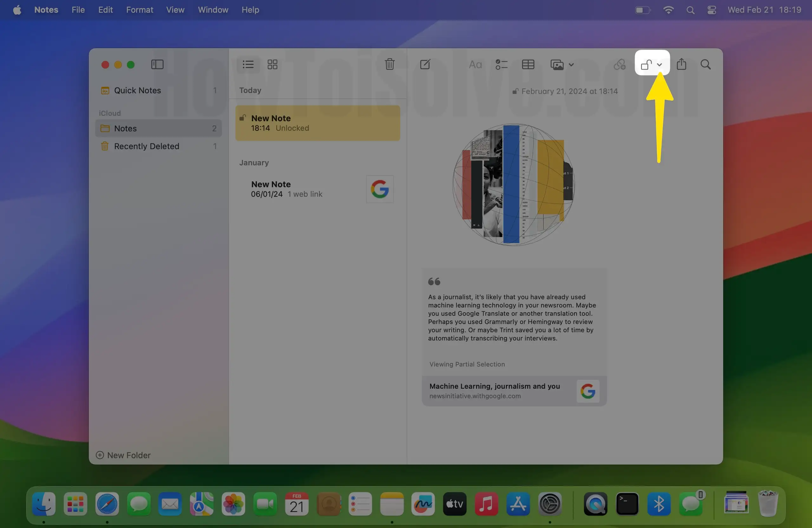Open the share note icon
812x528 pixels.
tap(681, 64)
